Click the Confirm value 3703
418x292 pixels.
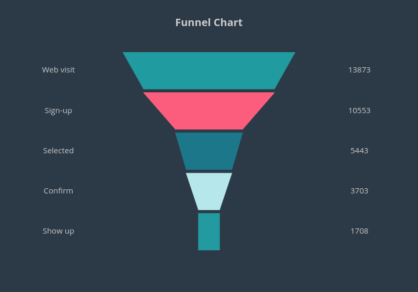[x=359, y=191]
